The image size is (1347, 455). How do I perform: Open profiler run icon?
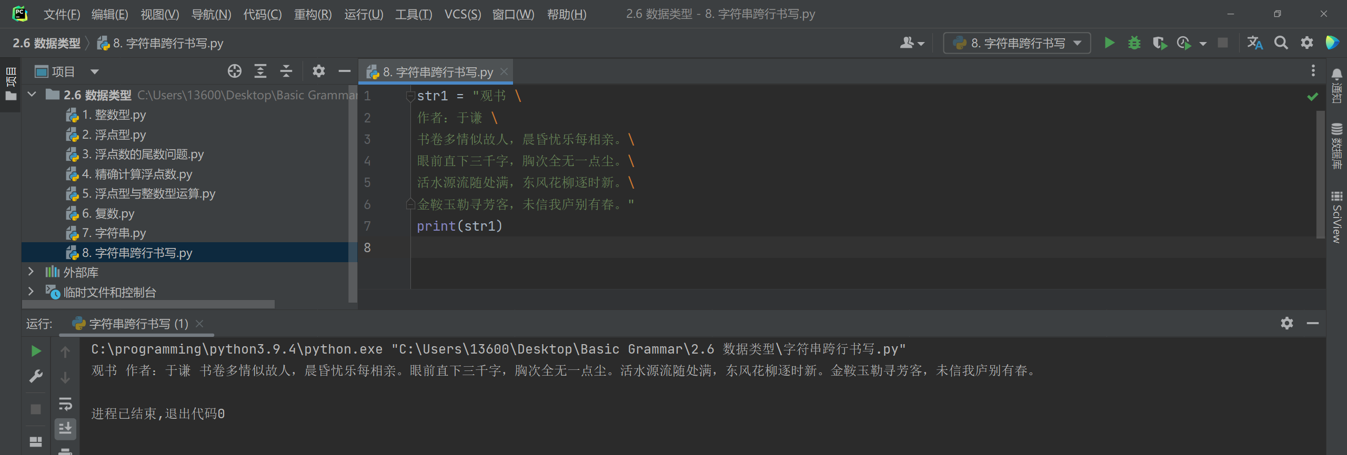pos(1184,43)
